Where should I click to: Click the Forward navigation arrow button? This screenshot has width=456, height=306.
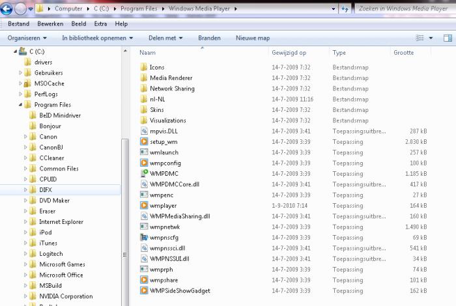pyautogui.click(x=20, y=8)
